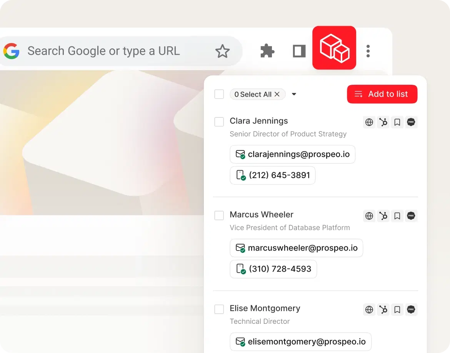450x353 pixels.
Task: Click the browser extensions puzzle icon
Action: point(267,51)
